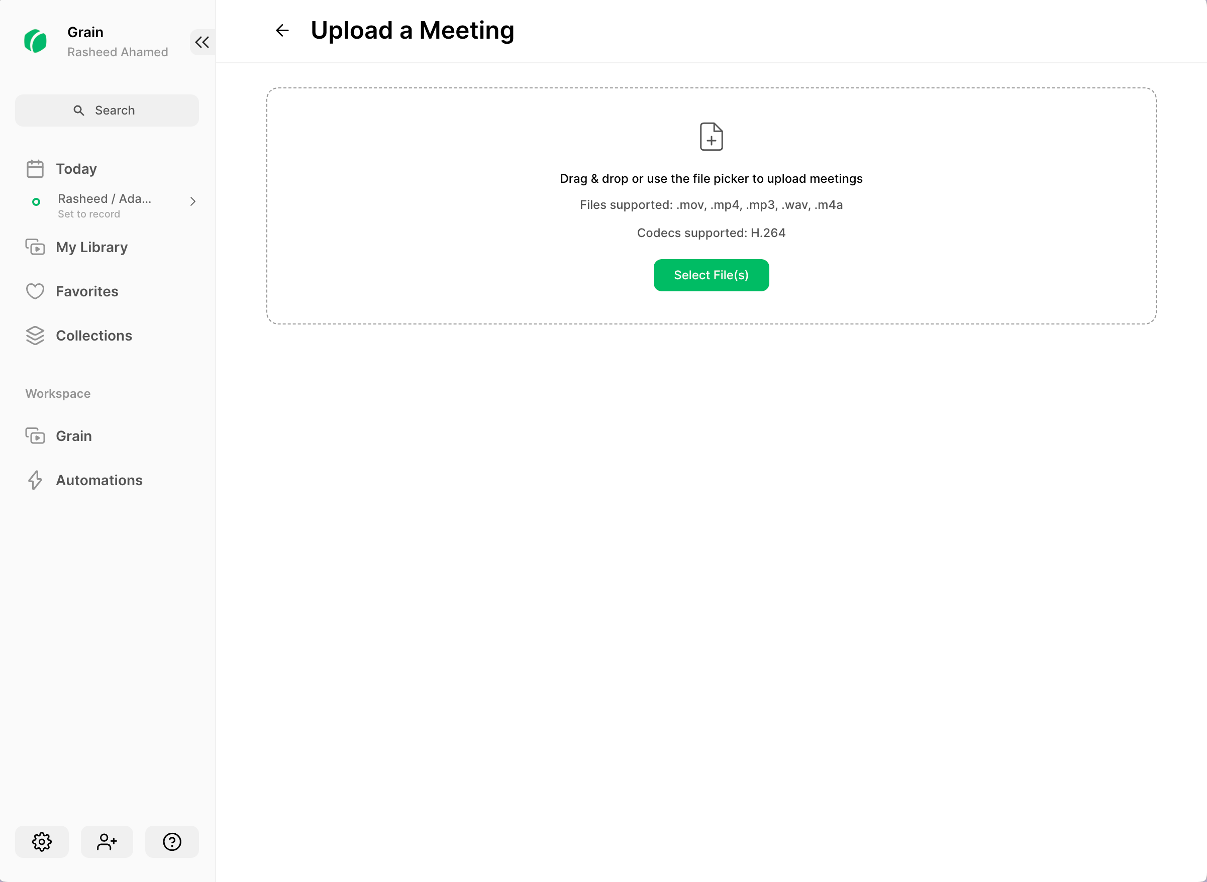Screen dimensions: 1207x882
Task: Expand the Rasheed / Ada meeting chevron
Action: click(192, 201)
